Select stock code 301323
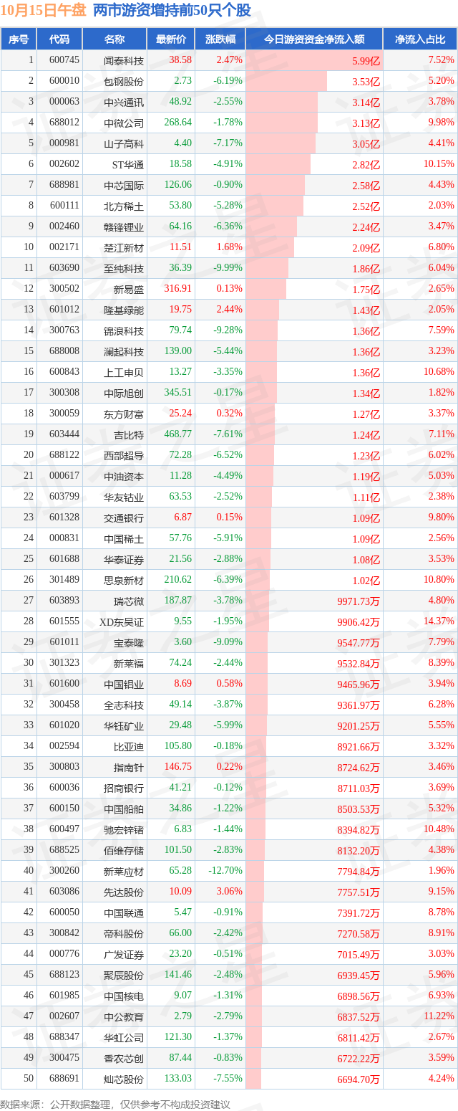This screenshot has height=1111, width=458. tap(65, 663)
